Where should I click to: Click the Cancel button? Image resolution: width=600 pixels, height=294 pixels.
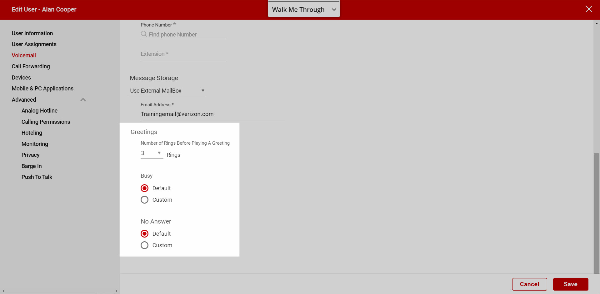(x=529, y=284)
